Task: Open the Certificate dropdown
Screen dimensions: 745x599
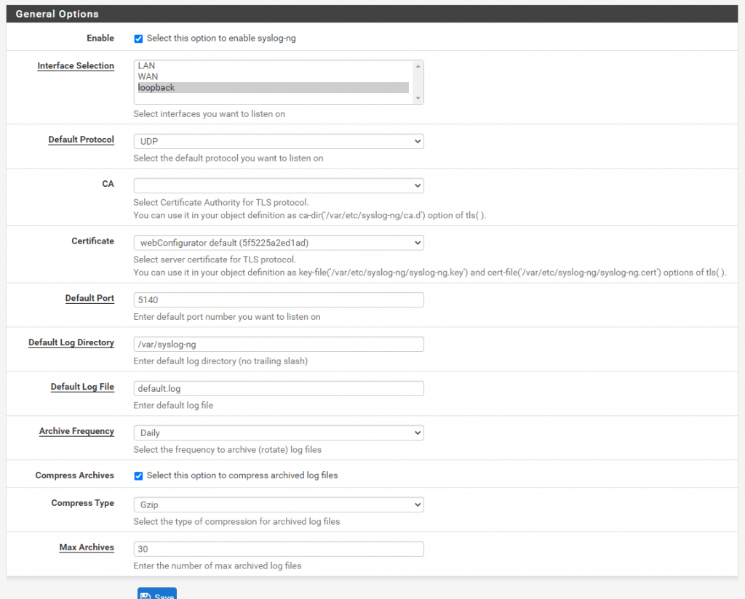Action: [279, 243]
